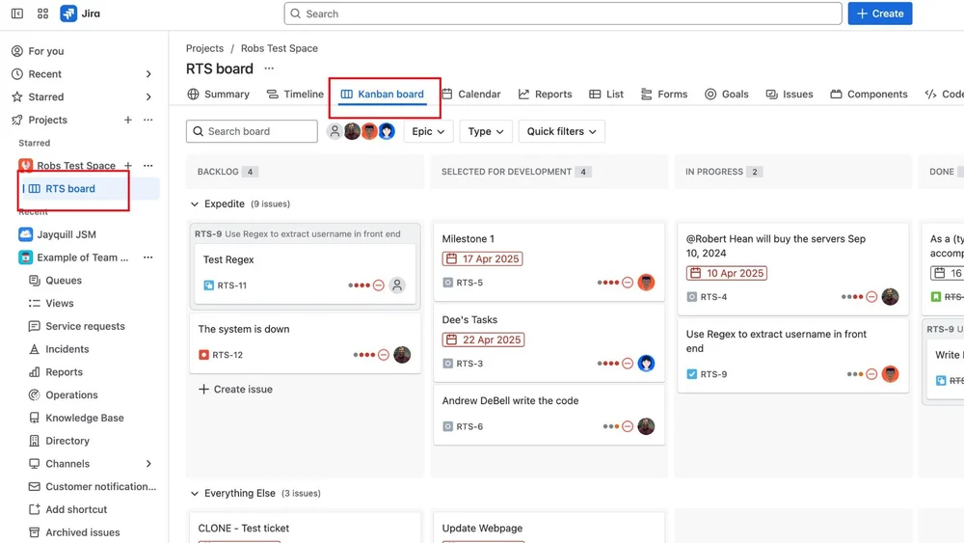This screenshot has height=543, width=964.
Task: Select the unassigned filter avatar
Action: (x=335, y=131)
